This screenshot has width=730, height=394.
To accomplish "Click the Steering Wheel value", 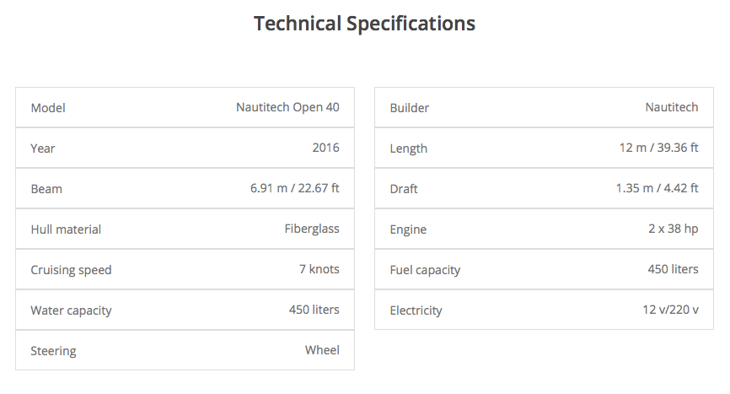I will click(322, 350).
